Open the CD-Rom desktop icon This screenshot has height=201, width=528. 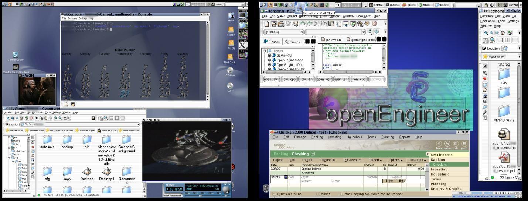230,72
